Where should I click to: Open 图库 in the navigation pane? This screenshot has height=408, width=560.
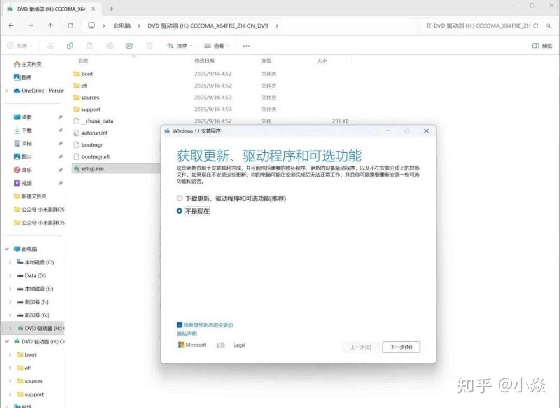coord(23,77)
